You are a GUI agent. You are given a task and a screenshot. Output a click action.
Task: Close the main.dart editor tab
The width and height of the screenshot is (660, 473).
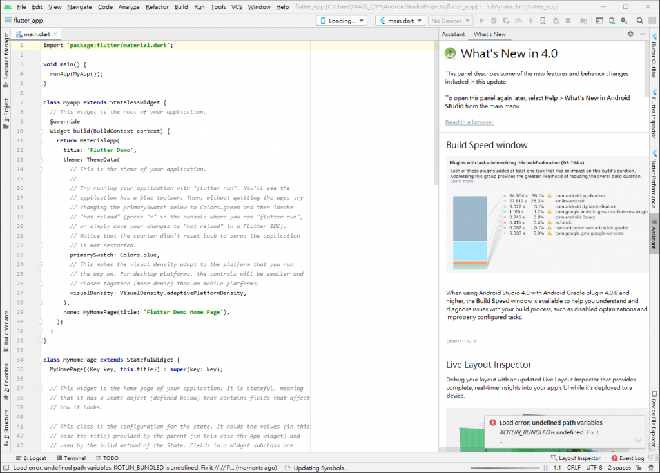click(55, 34)
